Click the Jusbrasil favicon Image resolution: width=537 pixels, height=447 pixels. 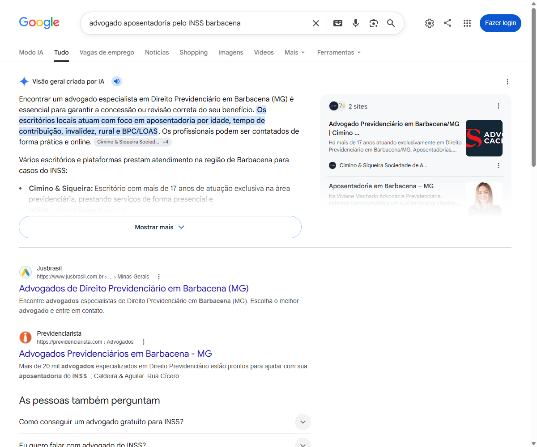tap(26, 272)
